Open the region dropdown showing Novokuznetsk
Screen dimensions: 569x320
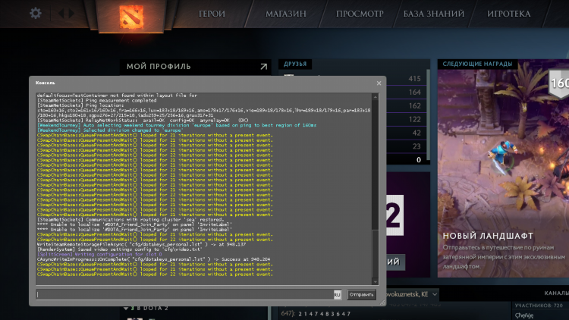413,294
